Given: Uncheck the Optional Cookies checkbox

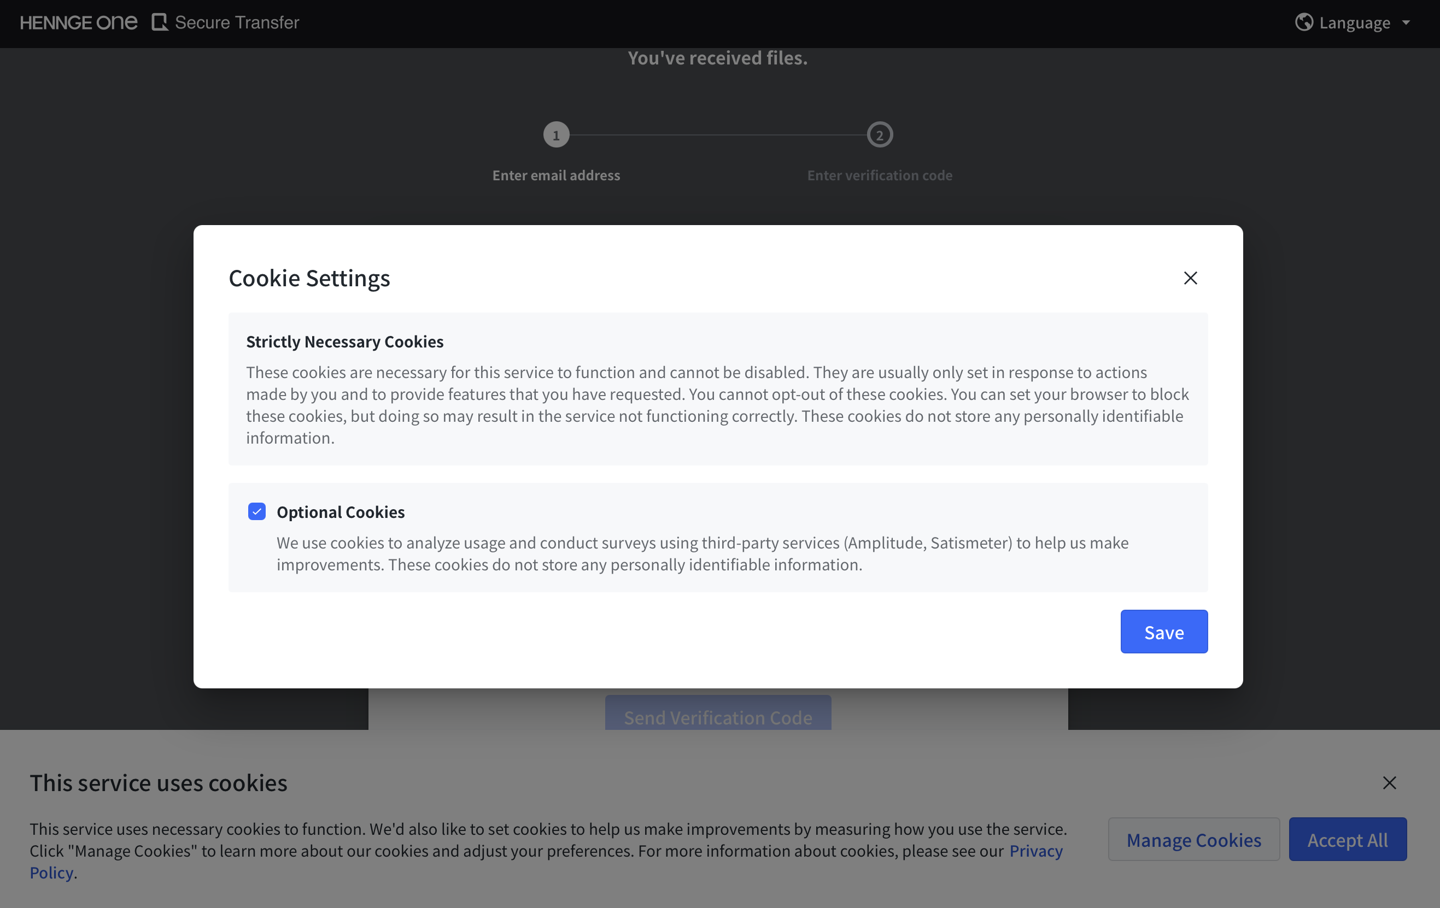Looking at the screenshot, I should pyautogui.click(x=256, y=512).
